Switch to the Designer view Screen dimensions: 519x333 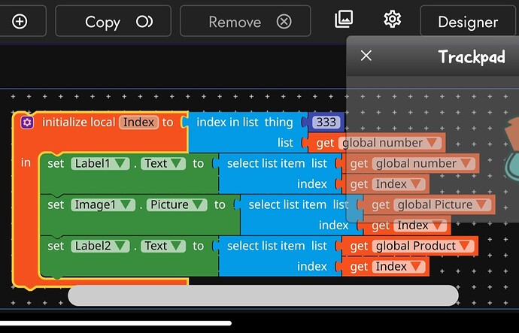tap(468, 22)
